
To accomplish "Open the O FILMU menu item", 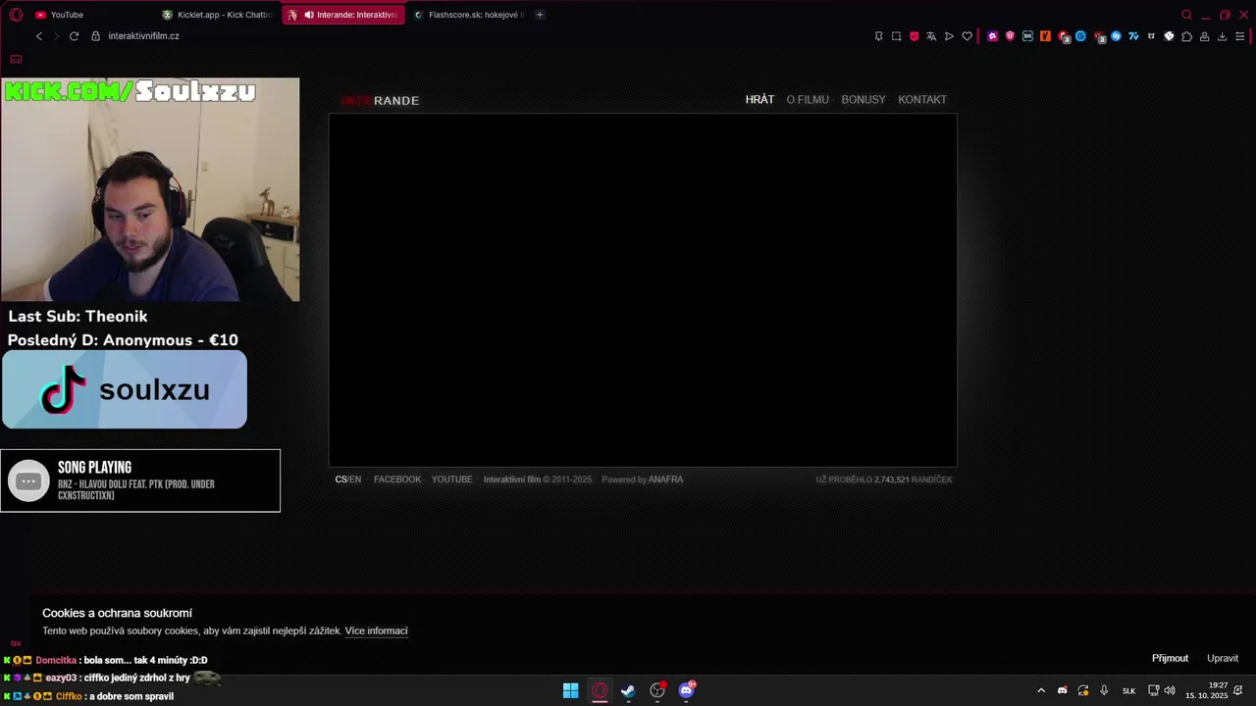I will coord(808,100).
